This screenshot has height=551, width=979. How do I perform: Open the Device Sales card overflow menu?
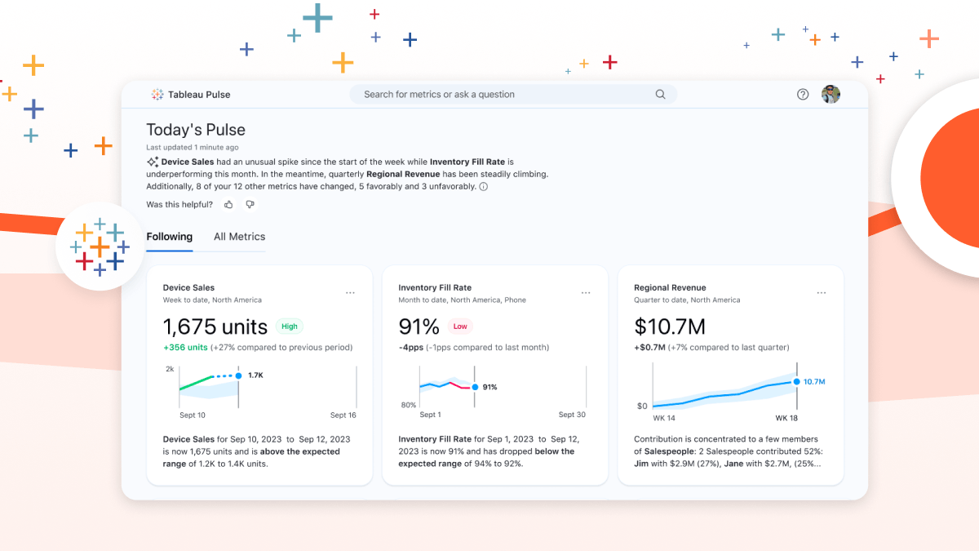350,292
